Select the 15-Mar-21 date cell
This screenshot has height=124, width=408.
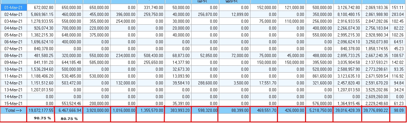(14, 103)
